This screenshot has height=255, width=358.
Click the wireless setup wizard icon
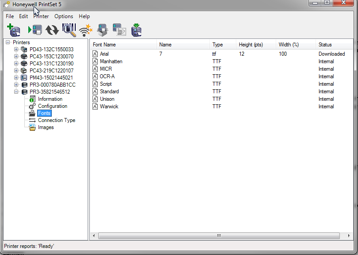pos(85,30)
